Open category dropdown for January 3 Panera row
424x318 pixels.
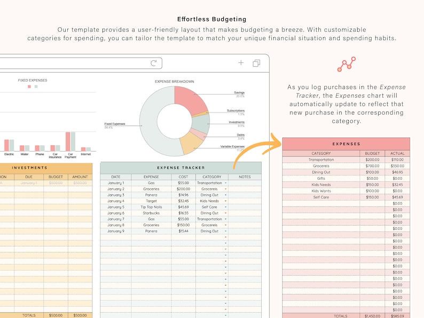point(225,195)
